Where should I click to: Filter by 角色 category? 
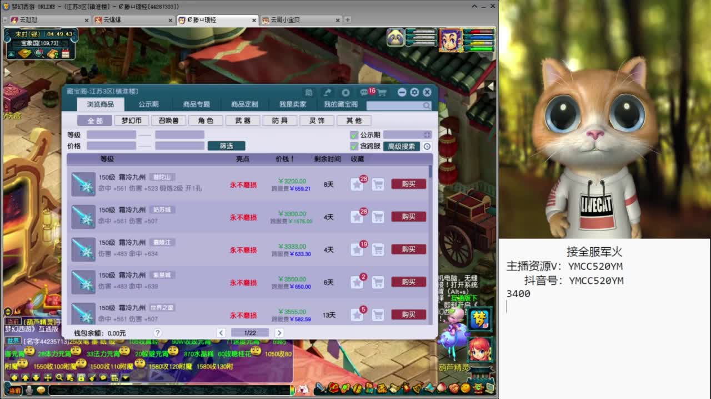(x=206, y=120)
